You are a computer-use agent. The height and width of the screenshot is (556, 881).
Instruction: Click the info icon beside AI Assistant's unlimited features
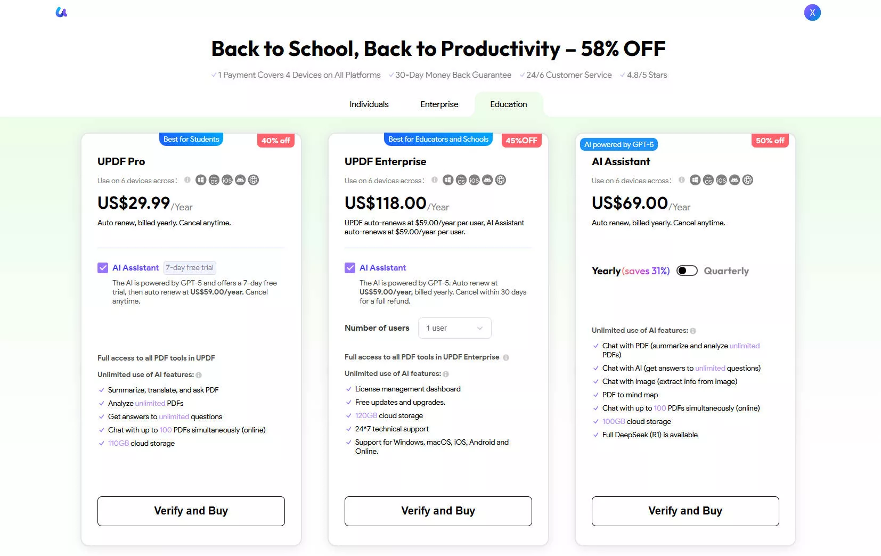[x=693, y=331]
